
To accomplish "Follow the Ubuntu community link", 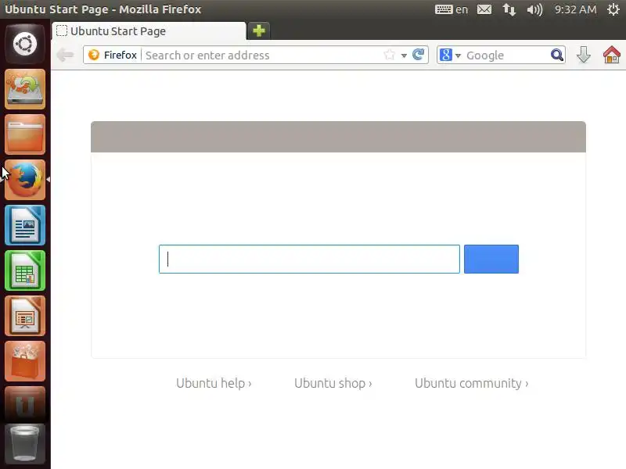I will [472, 383].
